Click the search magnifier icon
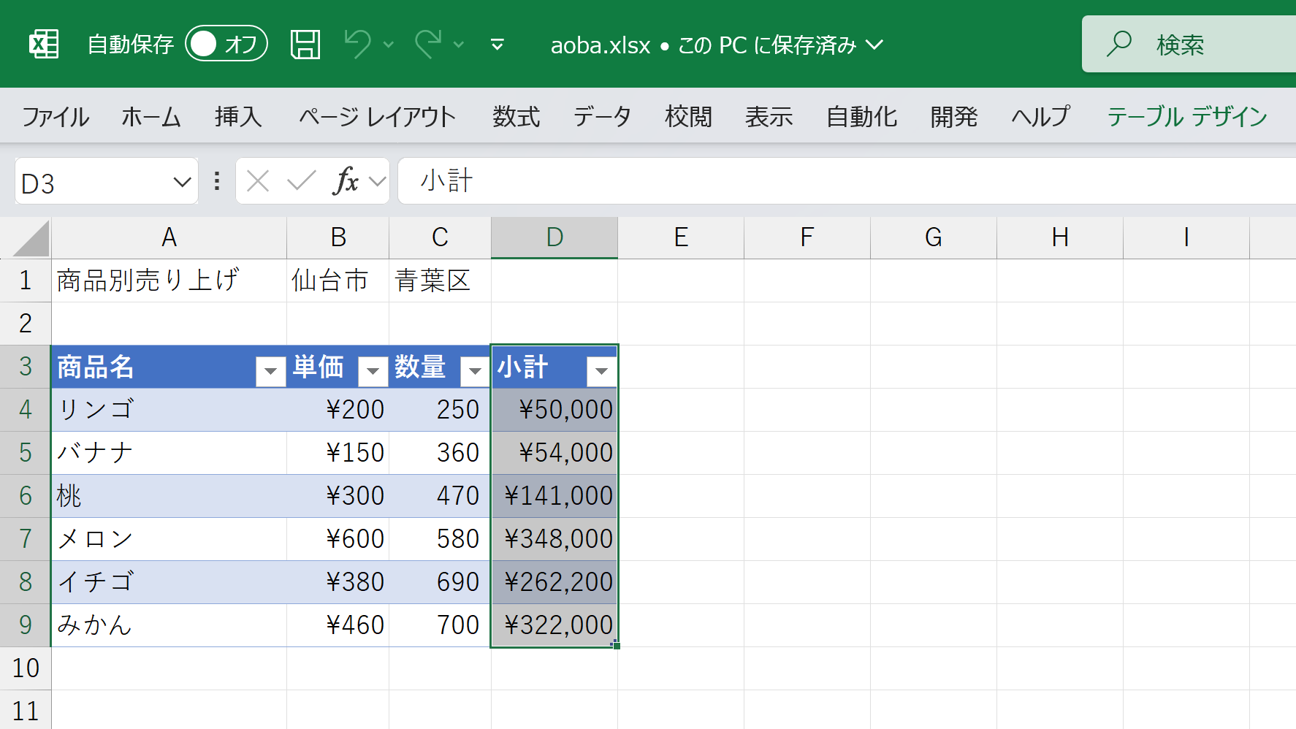This screenshot has height=729, width=1296. click(1118, 44)
